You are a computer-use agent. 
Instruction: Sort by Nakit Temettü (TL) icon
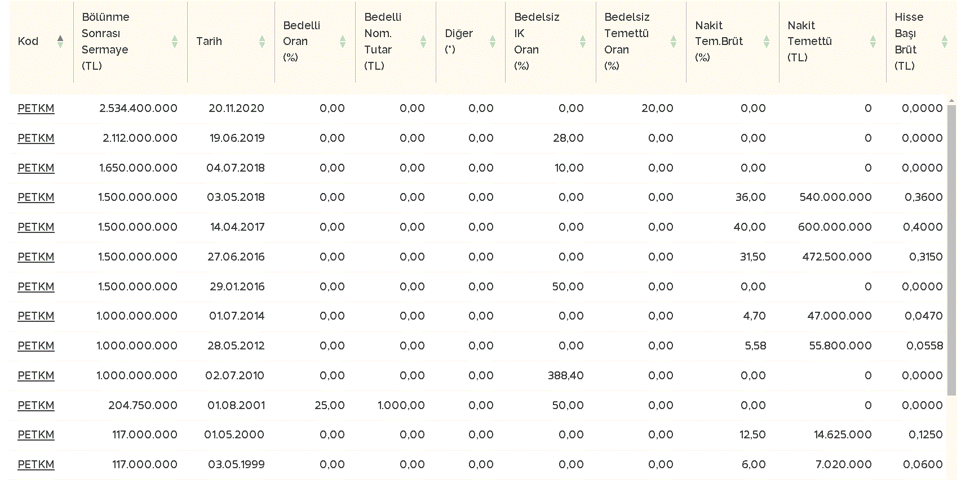[x=873, y=41]
